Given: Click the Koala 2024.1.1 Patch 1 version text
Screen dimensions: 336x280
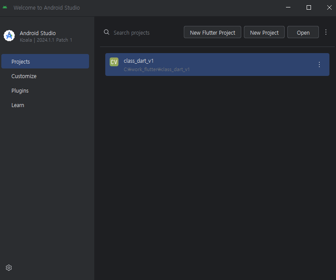Looking at the screenshot, I should click(x=46, y=40).
